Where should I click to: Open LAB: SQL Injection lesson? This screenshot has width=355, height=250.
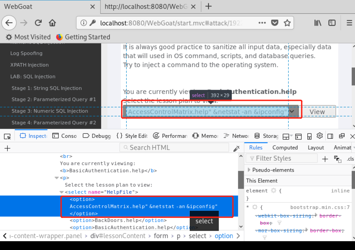pyautogui.click(x=33, y=77)
